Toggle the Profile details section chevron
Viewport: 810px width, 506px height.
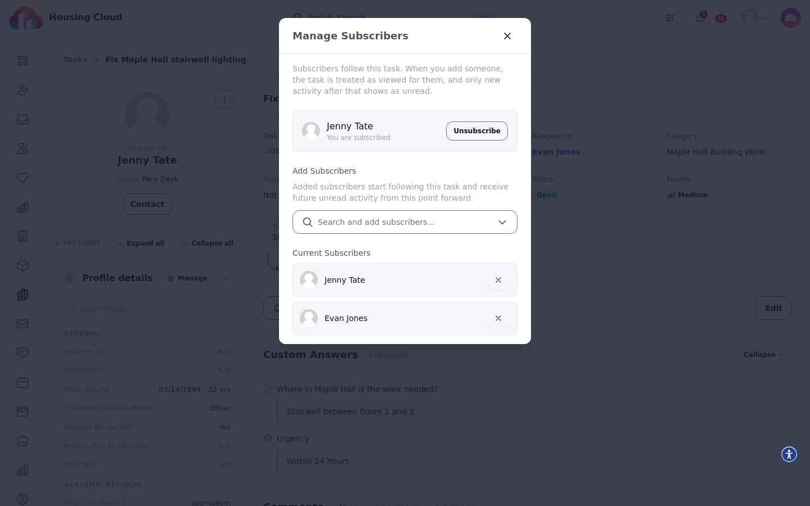pos(226,278)
